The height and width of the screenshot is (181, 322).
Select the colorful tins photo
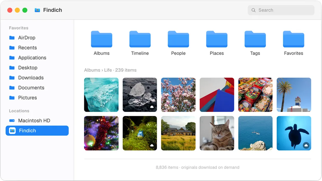click(x=255, y=95)
